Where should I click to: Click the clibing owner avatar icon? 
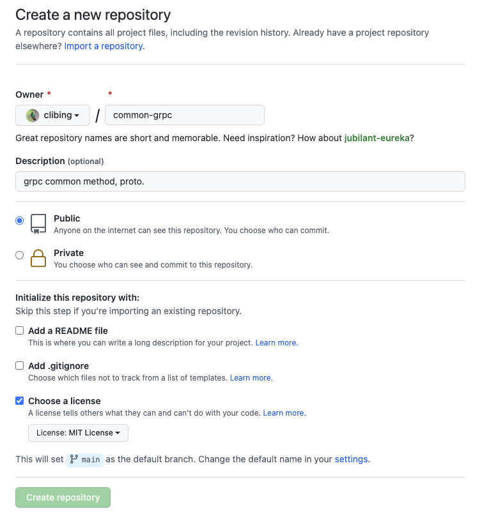pyautogui.click(x=32, y=115)
